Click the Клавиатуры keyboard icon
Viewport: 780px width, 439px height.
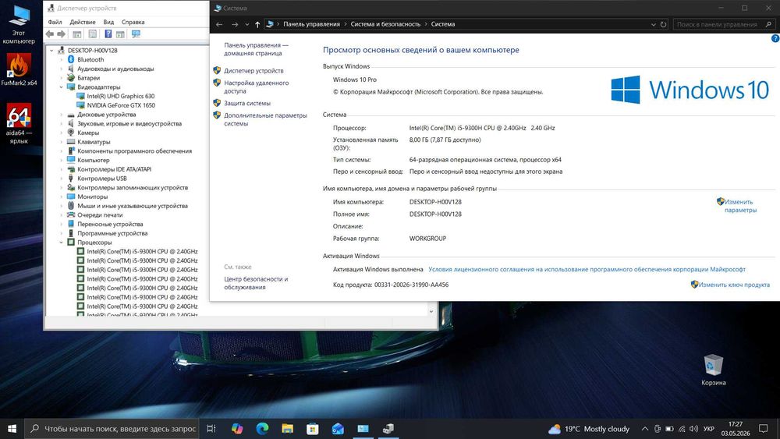pos(71,142)
